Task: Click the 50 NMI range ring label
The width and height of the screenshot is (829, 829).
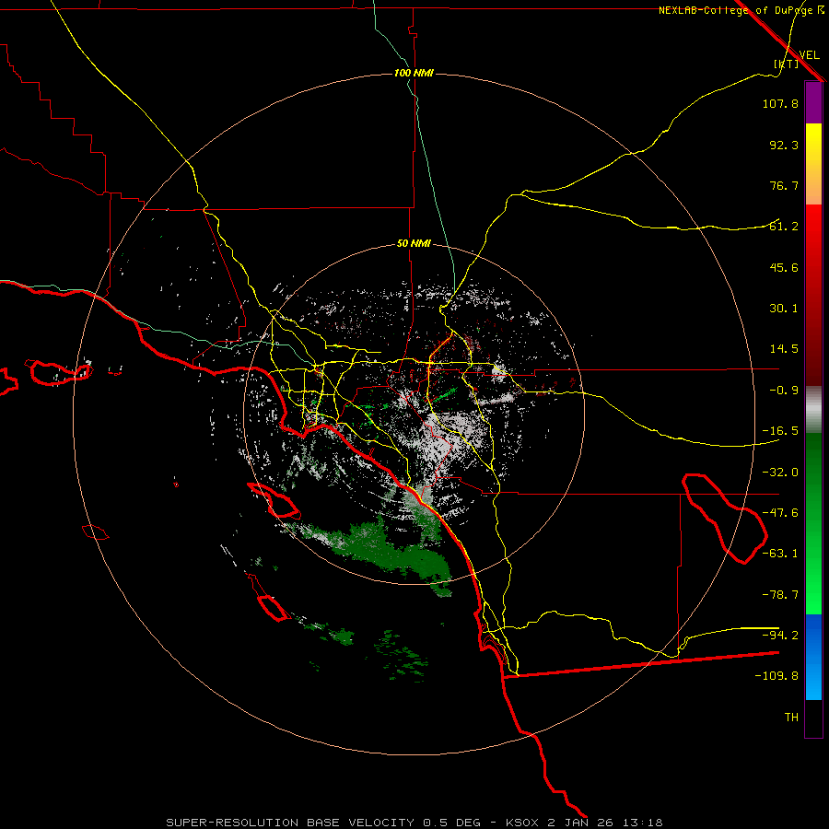Action: (414, 244)
